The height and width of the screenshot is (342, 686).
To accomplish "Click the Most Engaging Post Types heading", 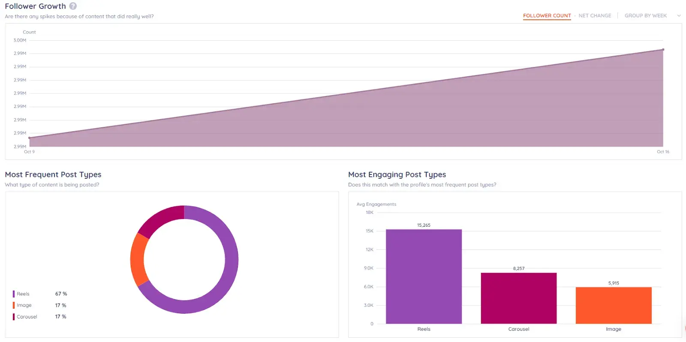I will (397, 174).
